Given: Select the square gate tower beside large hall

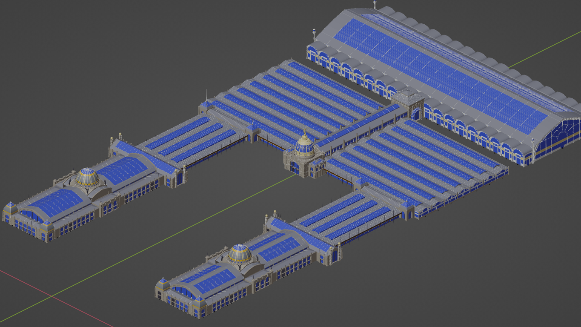Looking at the screenshot, I should [x=407, y=102].
